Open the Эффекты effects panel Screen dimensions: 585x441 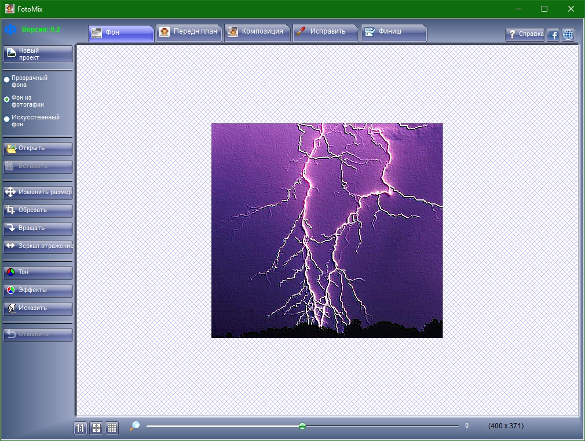pyautogui.click(x=38, y=290)
